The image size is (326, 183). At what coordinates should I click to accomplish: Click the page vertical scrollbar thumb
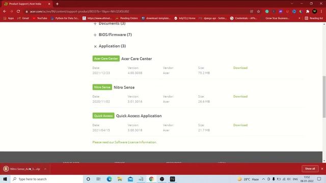(x=324, y=97)
